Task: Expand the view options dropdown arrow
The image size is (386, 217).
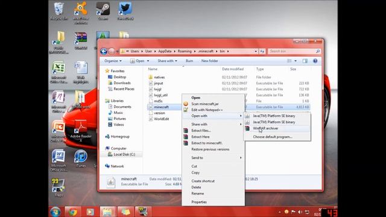Action: (x=296, y=61)
